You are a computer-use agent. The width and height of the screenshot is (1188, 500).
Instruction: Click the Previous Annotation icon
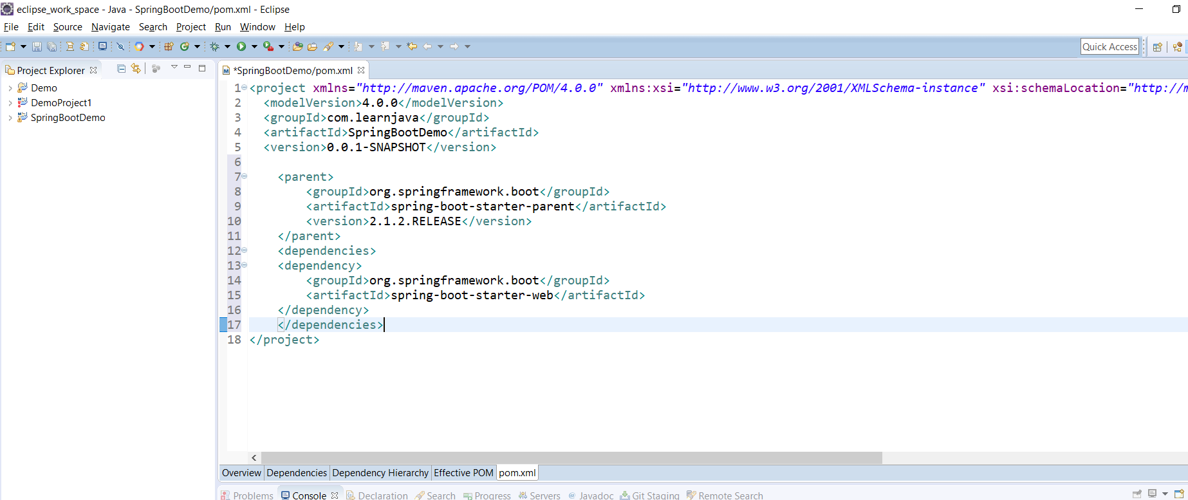[x=385, y=46]
